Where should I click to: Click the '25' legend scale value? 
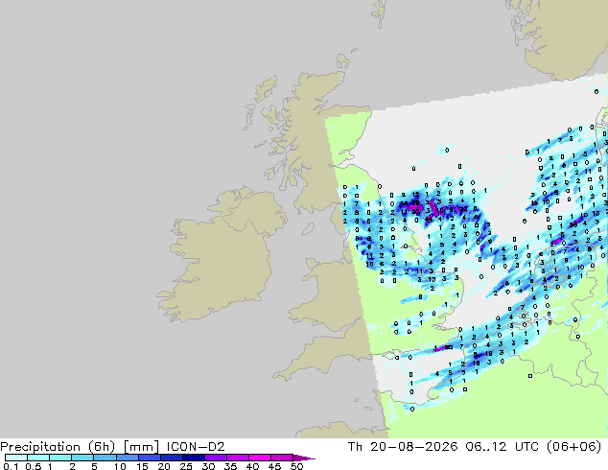[186, 466]
